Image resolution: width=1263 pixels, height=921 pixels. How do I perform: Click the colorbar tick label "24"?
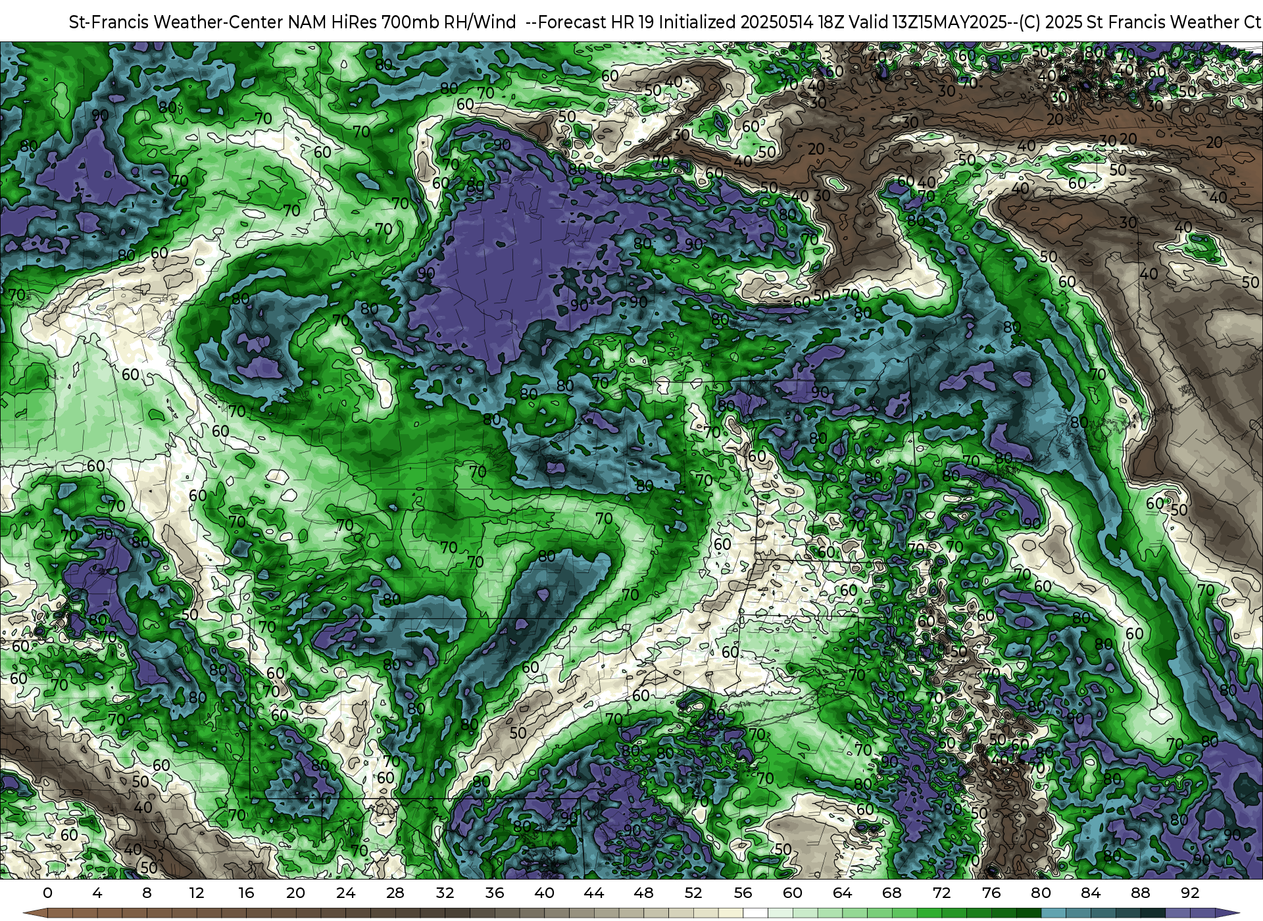[x=345, y=893]
